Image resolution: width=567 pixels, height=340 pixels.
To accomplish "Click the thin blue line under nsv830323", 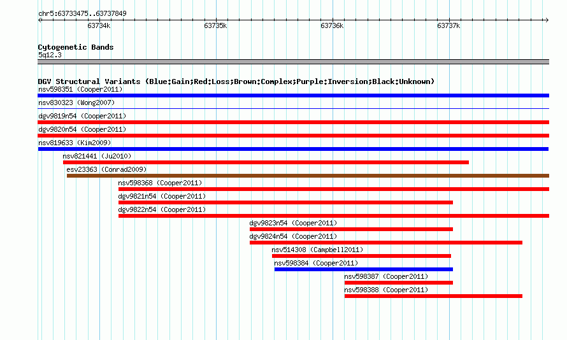I will [293, 108].
